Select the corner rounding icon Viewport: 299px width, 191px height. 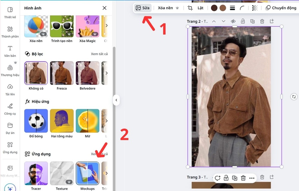[x=242, y=8]
